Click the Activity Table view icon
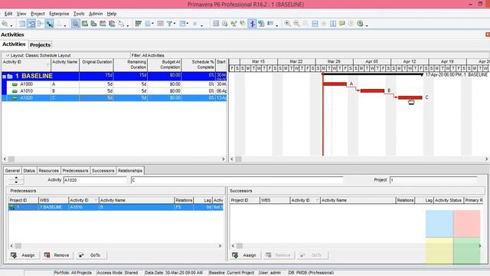The width and height of the screenshot is (490, 276). pyautogui.click(x=22, y=24)
